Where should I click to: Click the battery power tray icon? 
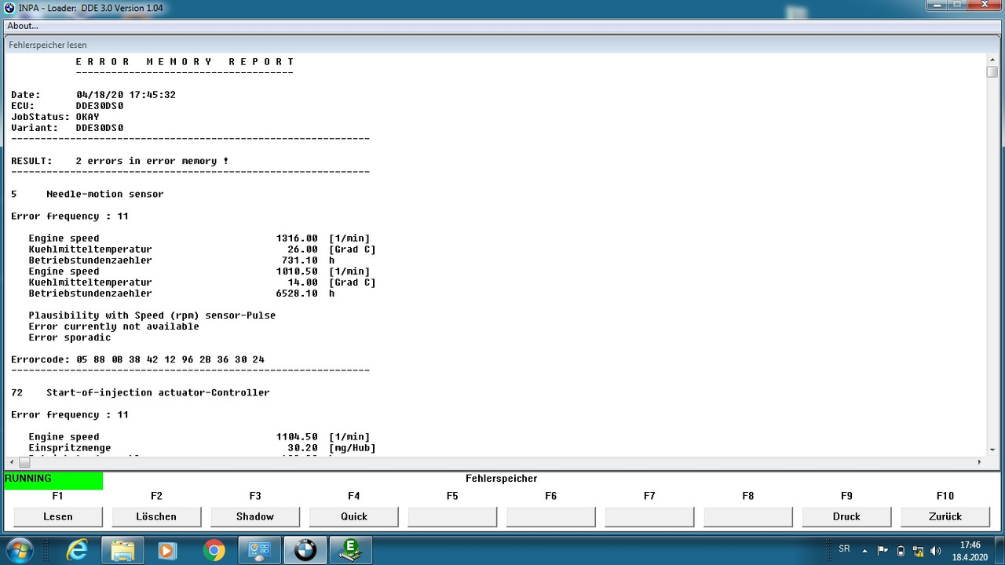(901, 550)
